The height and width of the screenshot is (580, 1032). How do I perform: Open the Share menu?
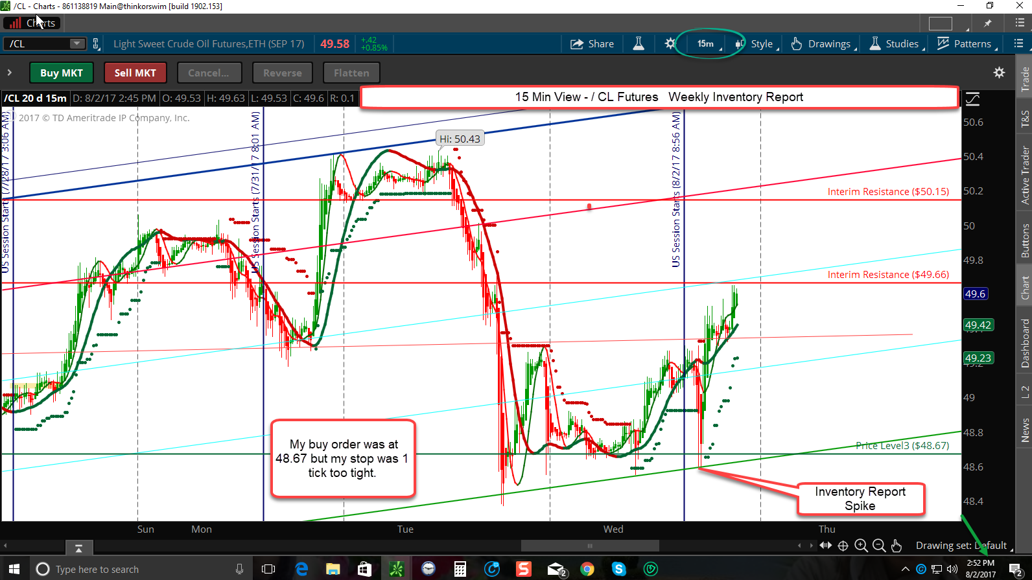pyautogui.click(x=592, y=44)
